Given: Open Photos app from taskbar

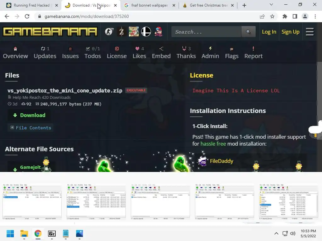Looking at the screenshot, I should (x=79, y=233).
